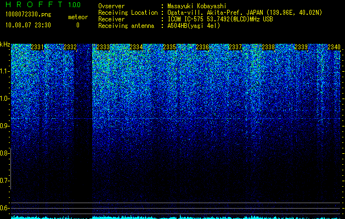345x219 pixels.
Task: Click the 1.0 frequency axis label
Action: (5, 99)
